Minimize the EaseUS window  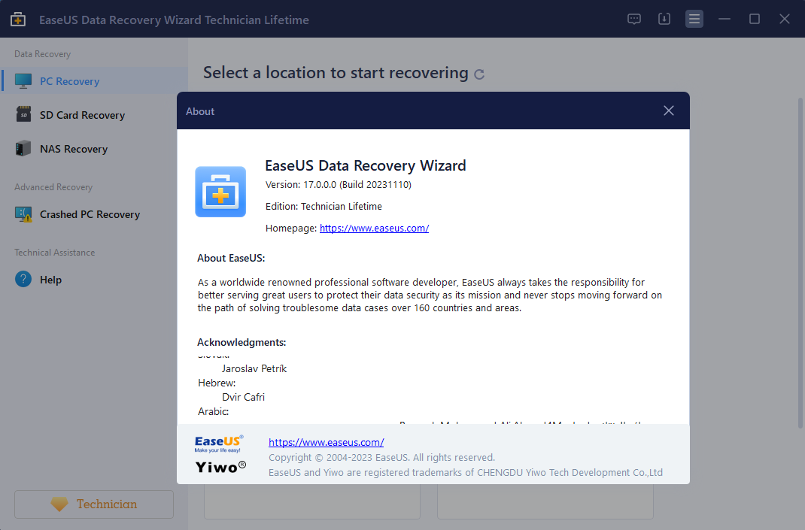pos(724,19)
